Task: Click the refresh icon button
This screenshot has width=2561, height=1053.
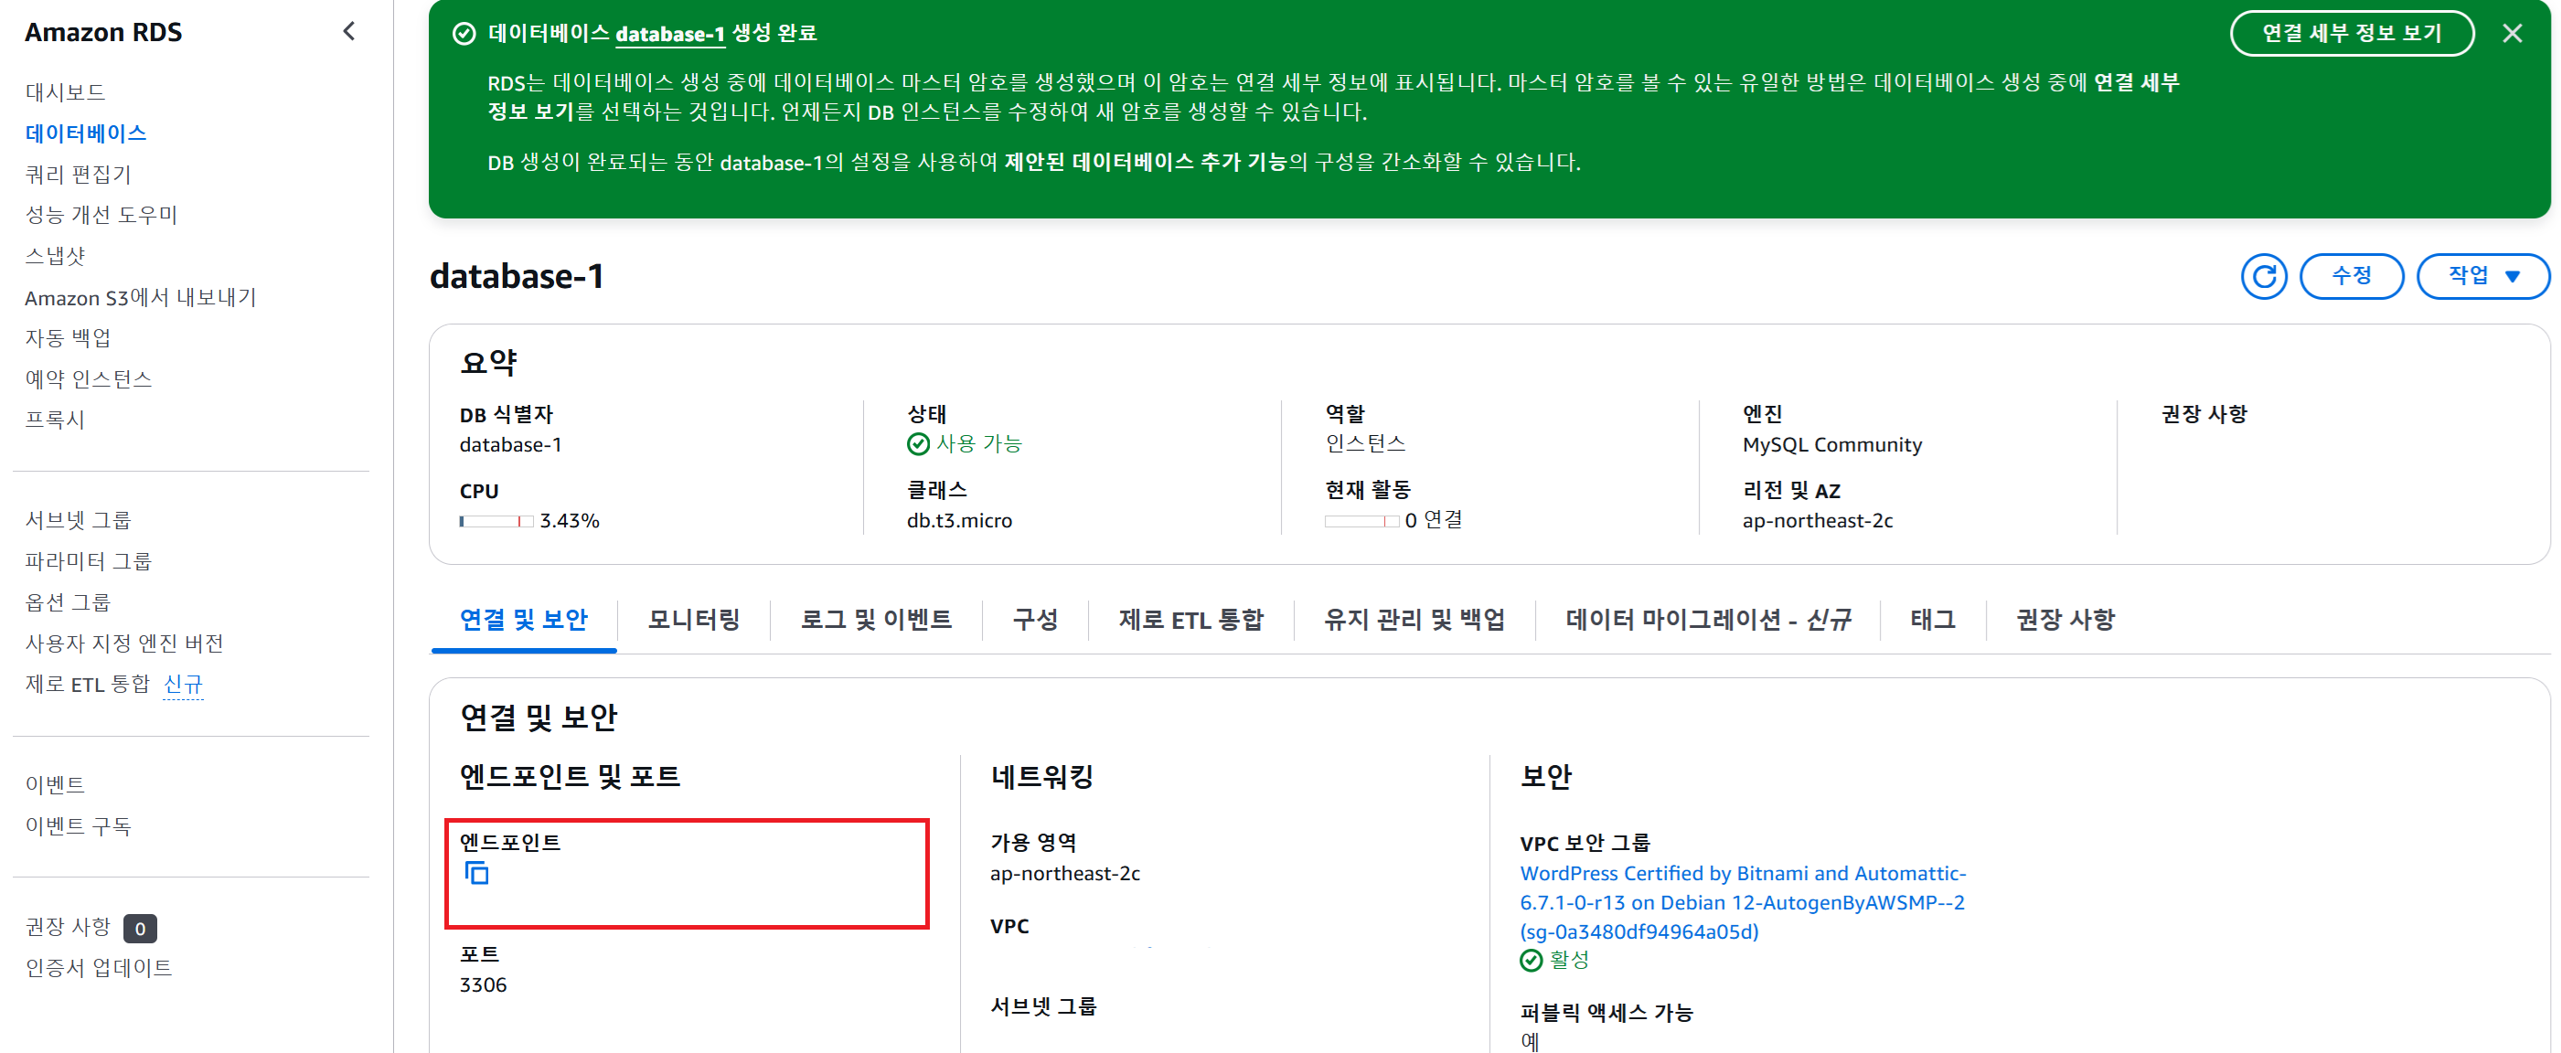Action: (2263, 276)
